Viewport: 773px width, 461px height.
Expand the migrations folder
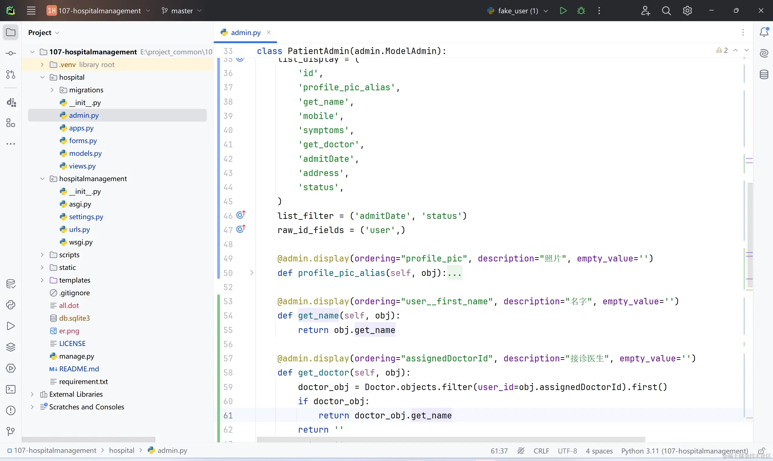point(52,90)
